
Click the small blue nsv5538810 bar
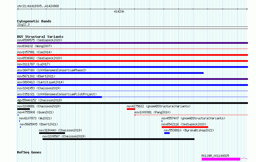(x=167, y=133)
